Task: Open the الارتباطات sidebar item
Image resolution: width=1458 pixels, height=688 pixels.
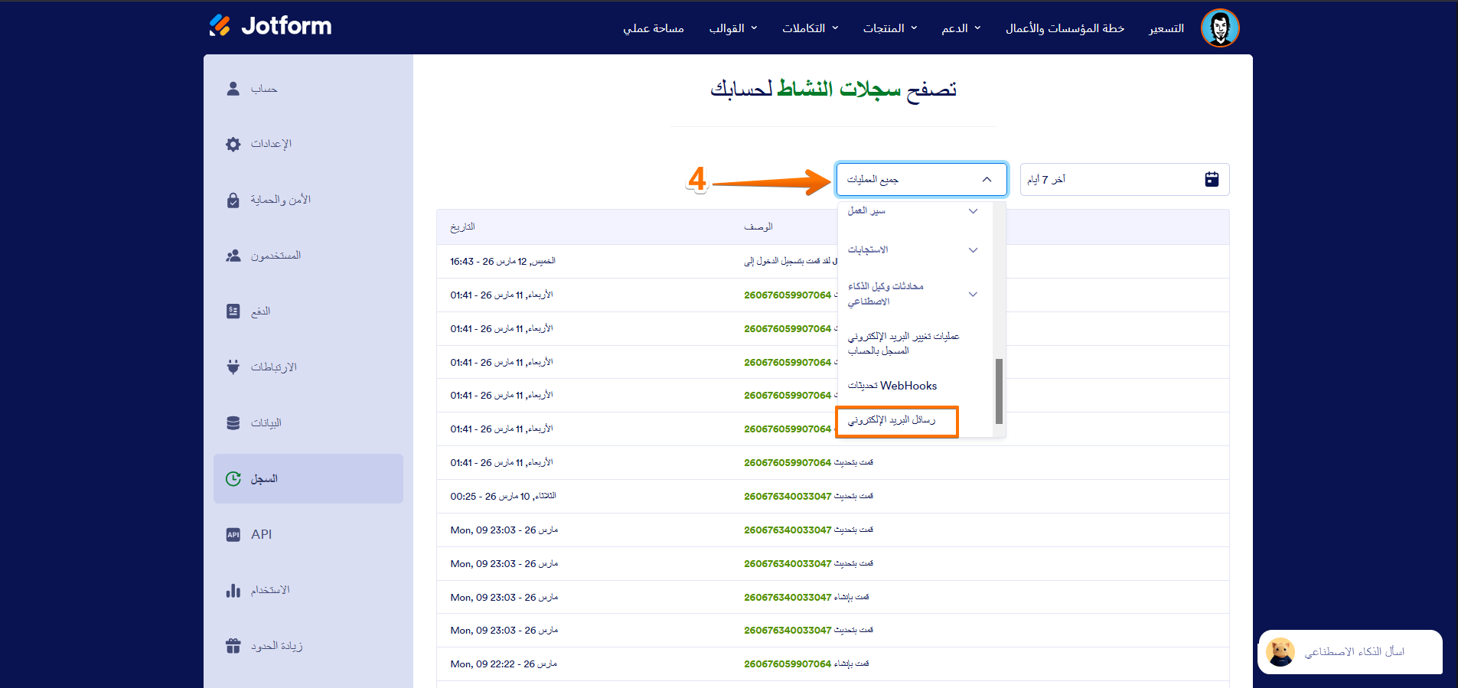Action: tap(308, 367)
